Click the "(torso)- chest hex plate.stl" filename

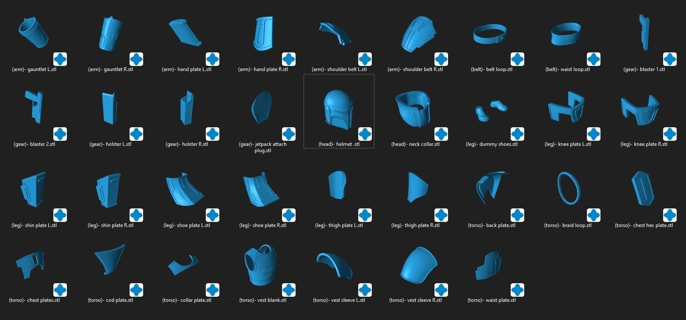[x=644, y=225]
